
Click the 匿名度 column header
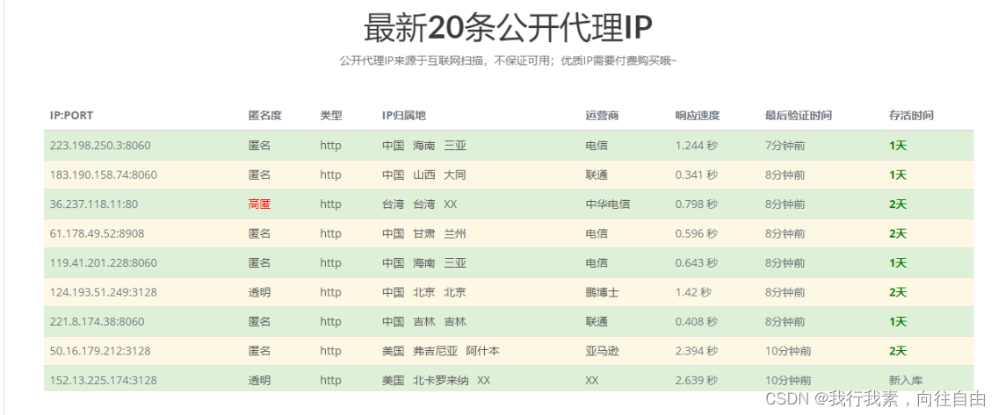click(x=264, y=116)
